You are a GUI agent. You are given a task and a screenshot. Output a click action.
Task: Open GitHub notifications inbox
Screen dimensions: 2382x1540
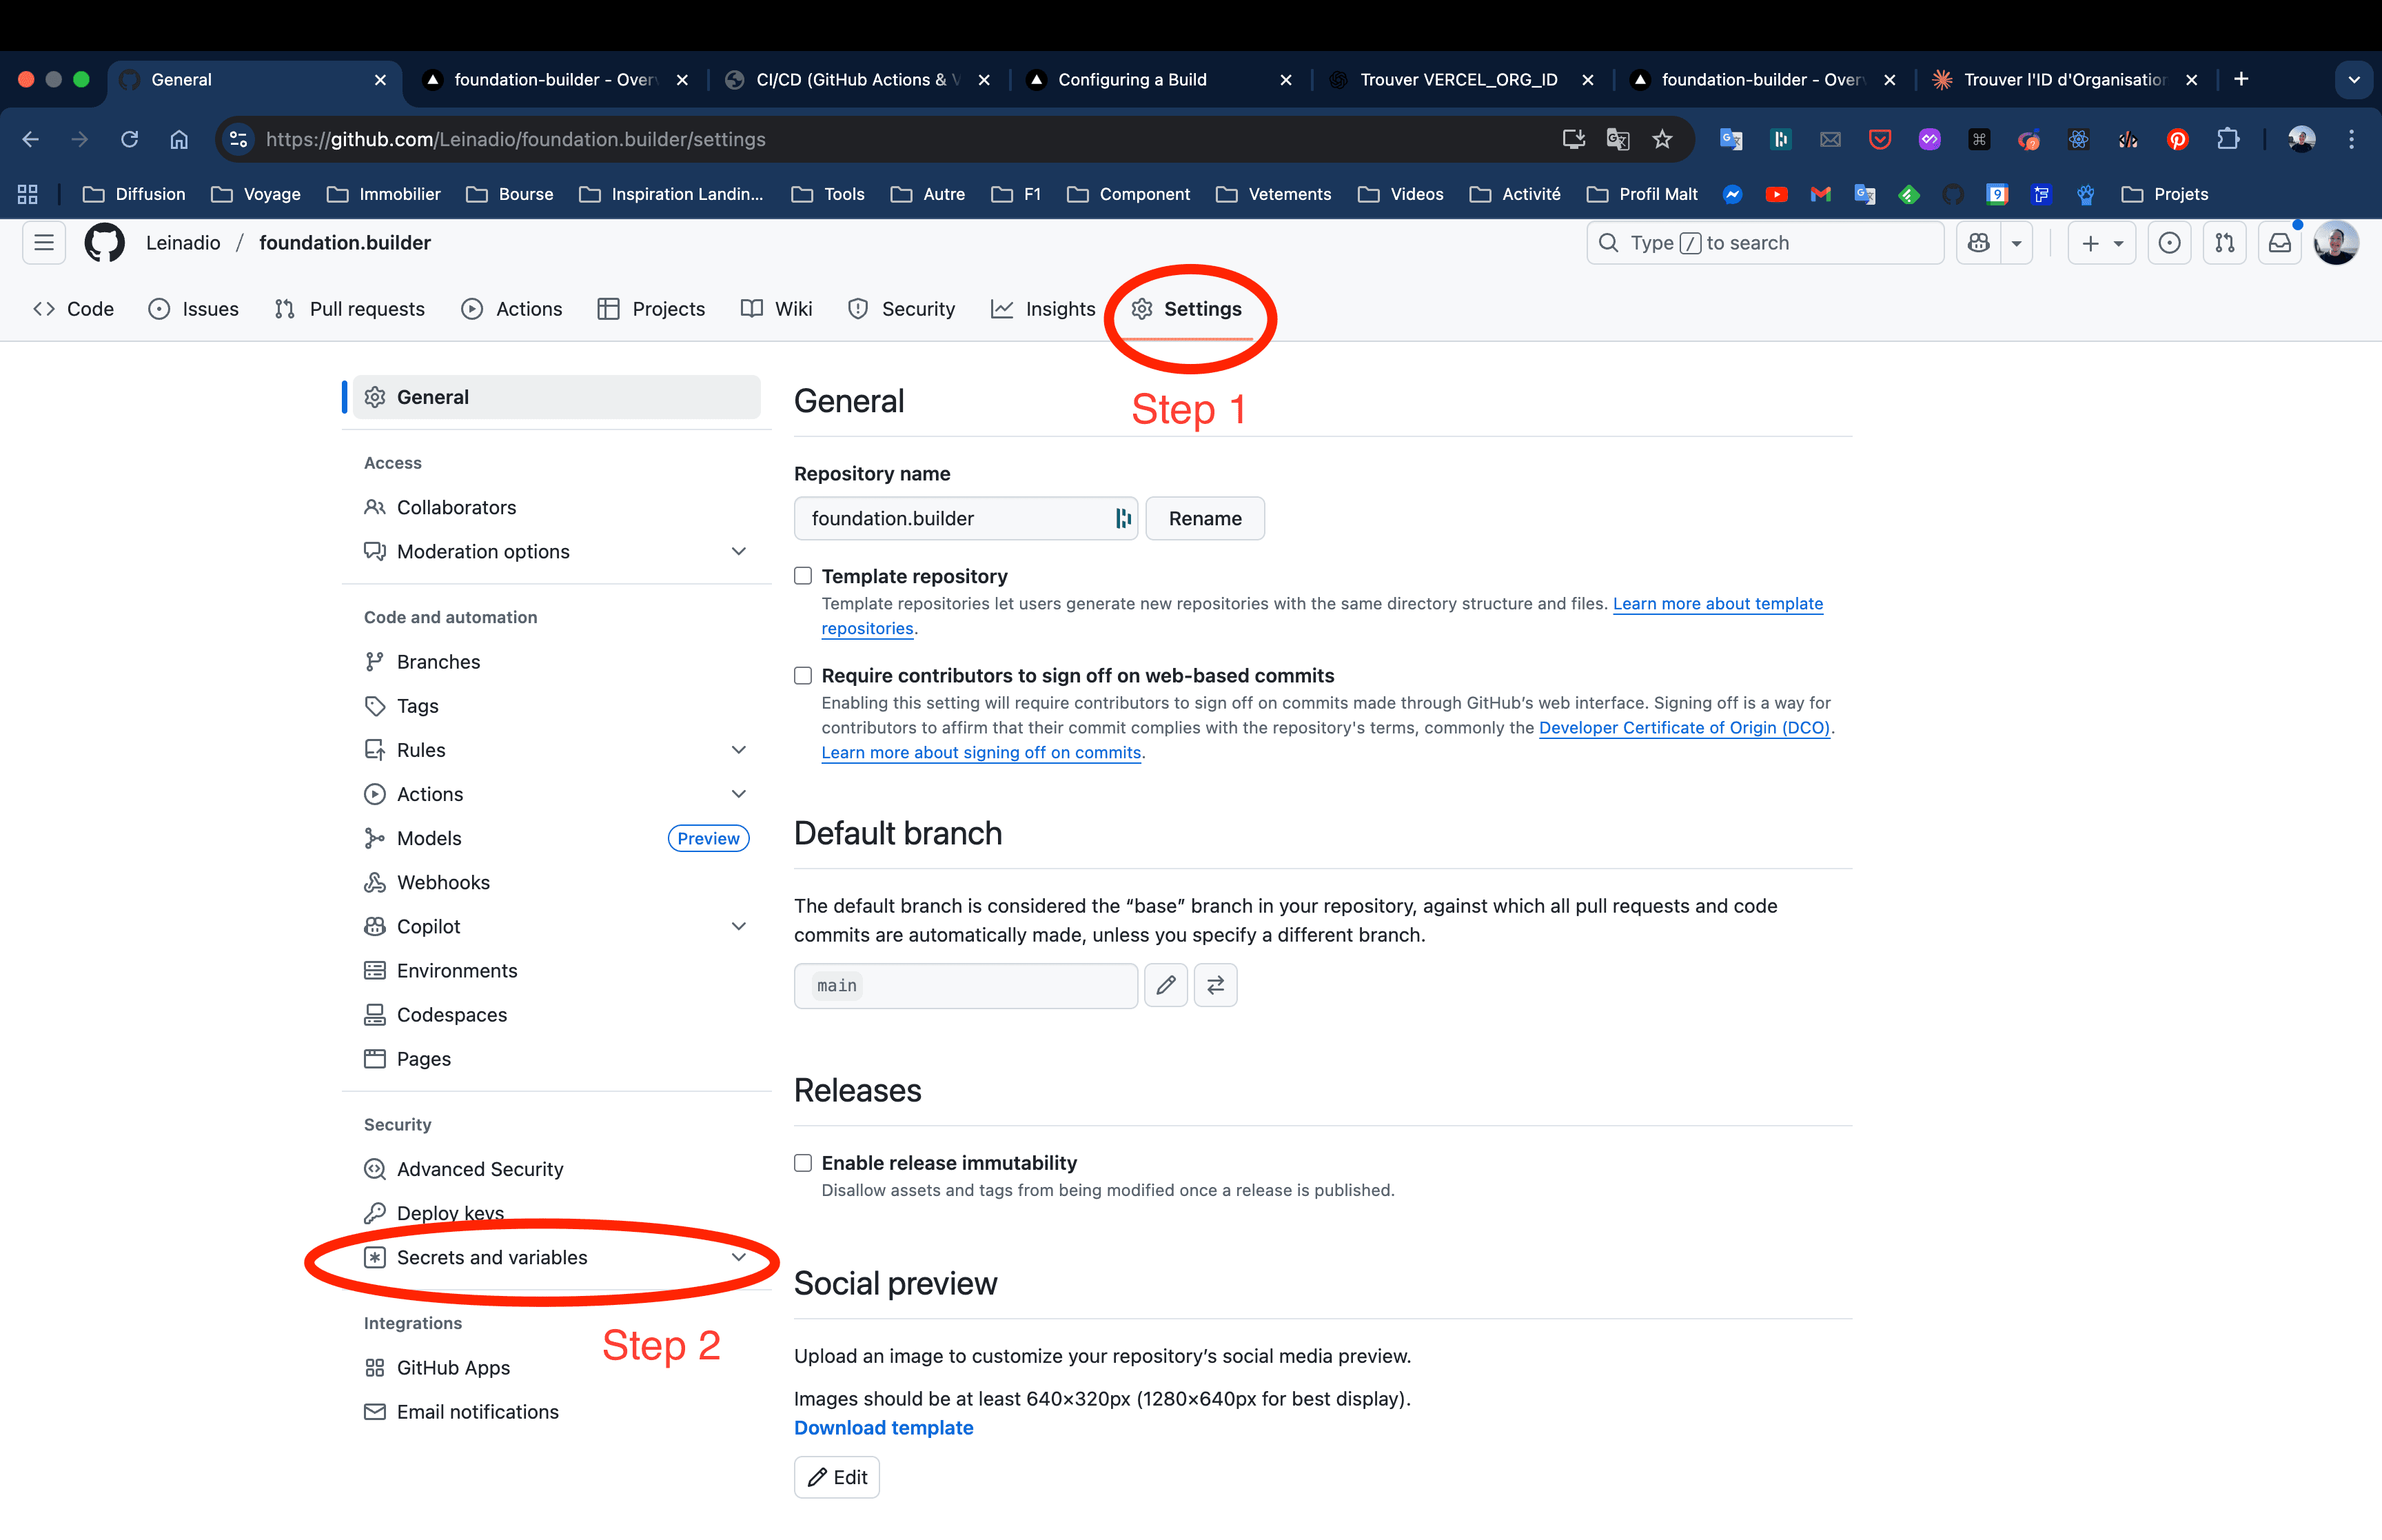(x=2280, y=242)
